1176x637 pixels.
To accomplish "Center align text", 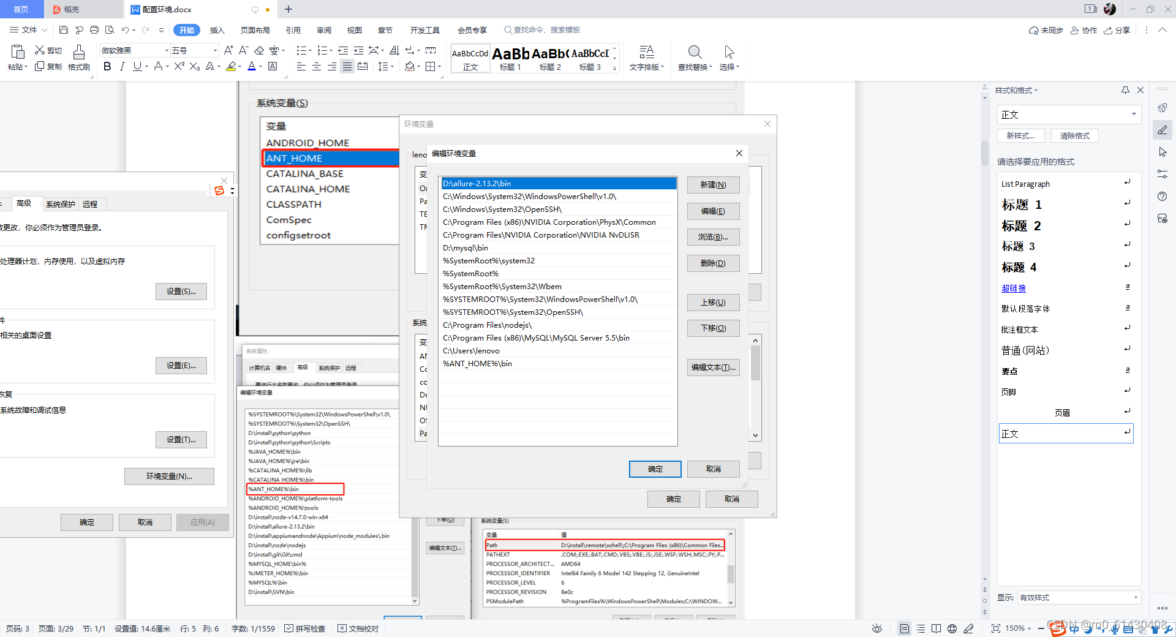I will point(317,66).
